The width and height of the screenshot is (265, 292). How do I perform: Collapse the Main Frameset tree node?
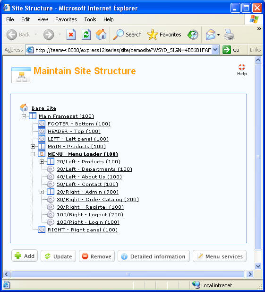click(24, 116)
